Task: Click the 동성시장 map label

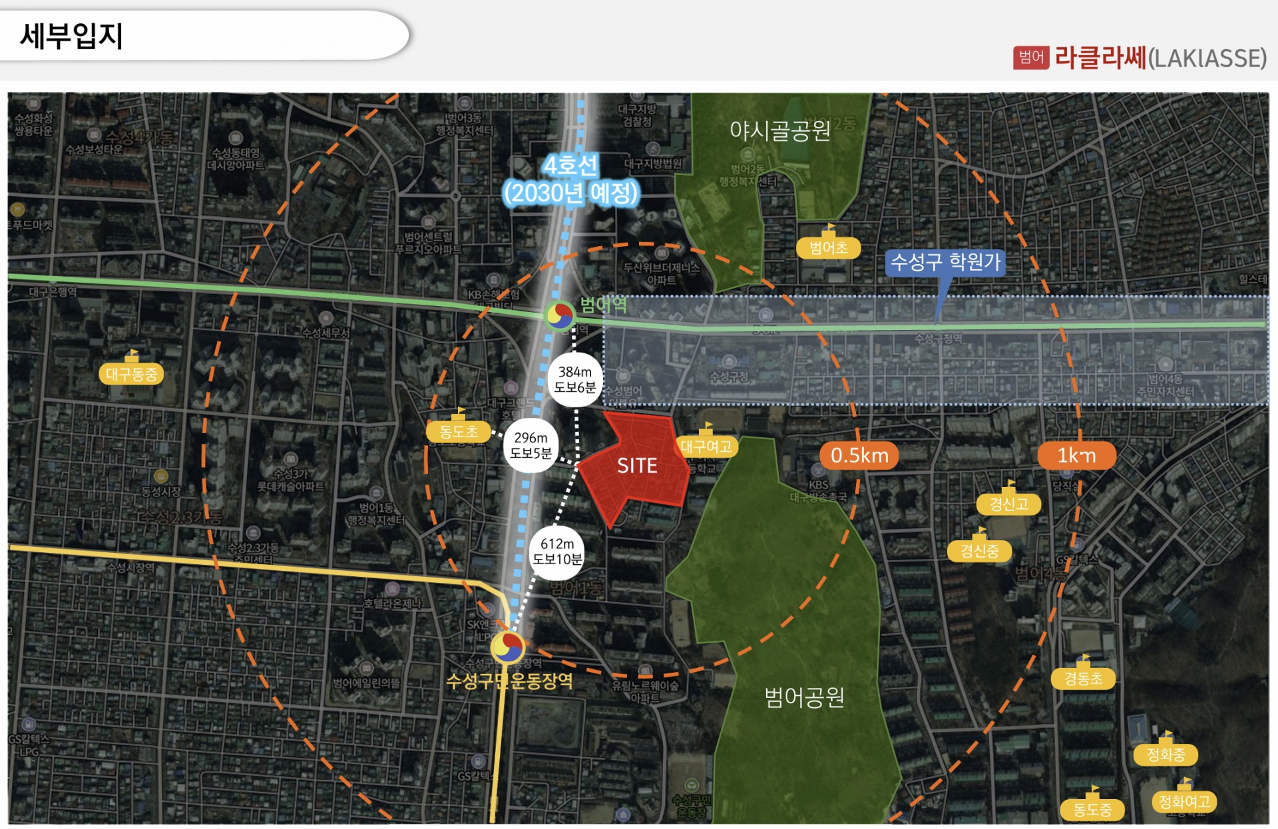Action: (161, 492)
